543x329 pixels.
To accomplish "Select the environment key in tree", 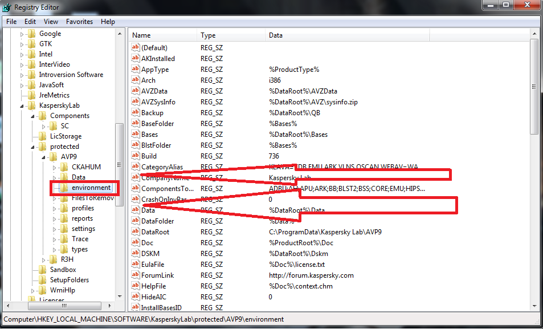I will click(91, 188).
